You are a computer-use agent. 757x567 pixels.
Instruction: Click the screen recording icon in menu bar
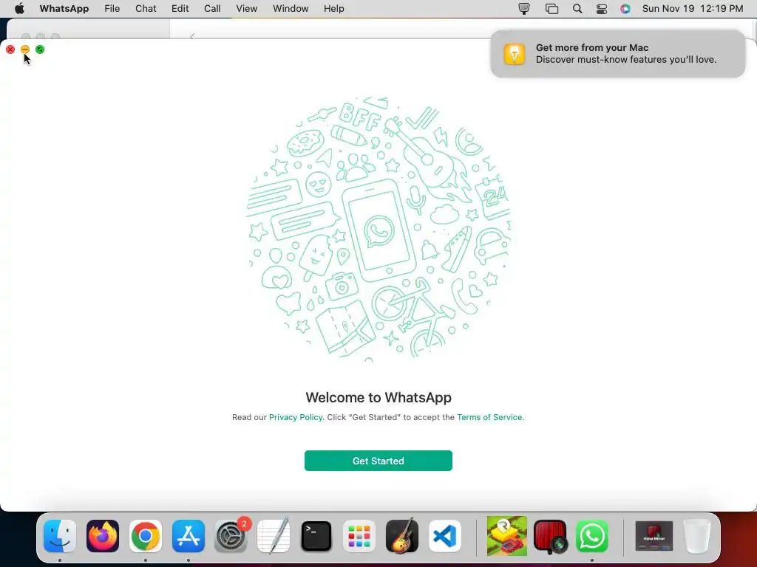pyautogui.click(x=524, y=9)
